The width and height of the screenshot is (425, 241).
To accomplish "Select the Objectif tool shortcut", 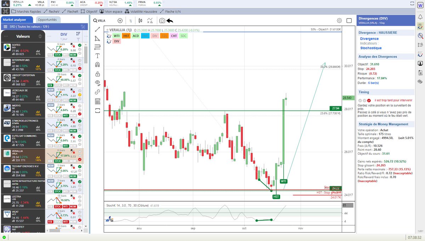I will [x=89, y=12].
